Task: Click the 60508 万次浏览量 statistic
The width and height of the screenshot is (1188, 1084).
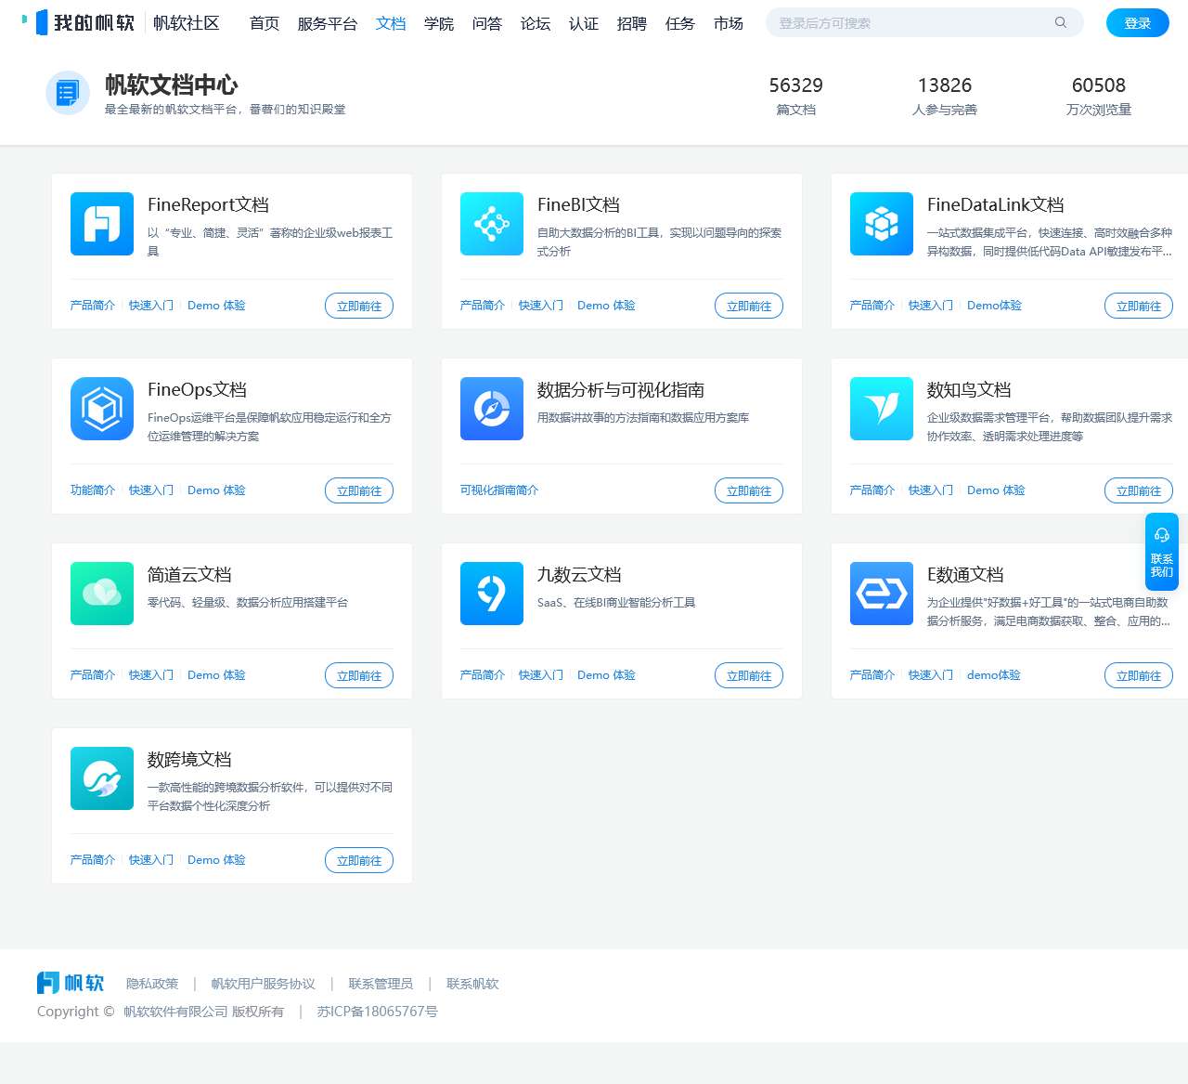Action: (x=1099, y=96)
